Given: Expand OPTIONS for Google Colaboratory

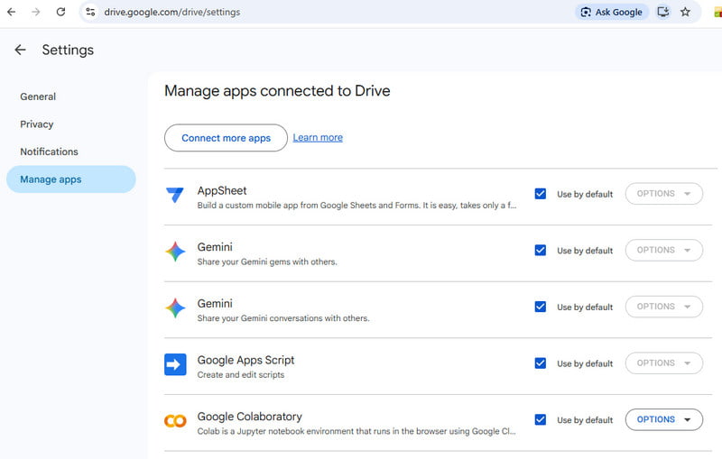Looking at the screenshot, I should [664, 419].
